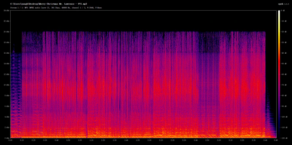Screen dimensions: 292x145
Task: Click the 2:10 time axis label
Action: [x=161, y=140]
